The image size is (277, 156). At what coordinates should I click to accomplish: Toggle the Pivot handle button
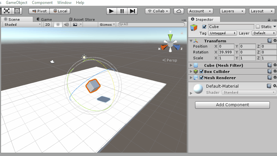(39, 11)
